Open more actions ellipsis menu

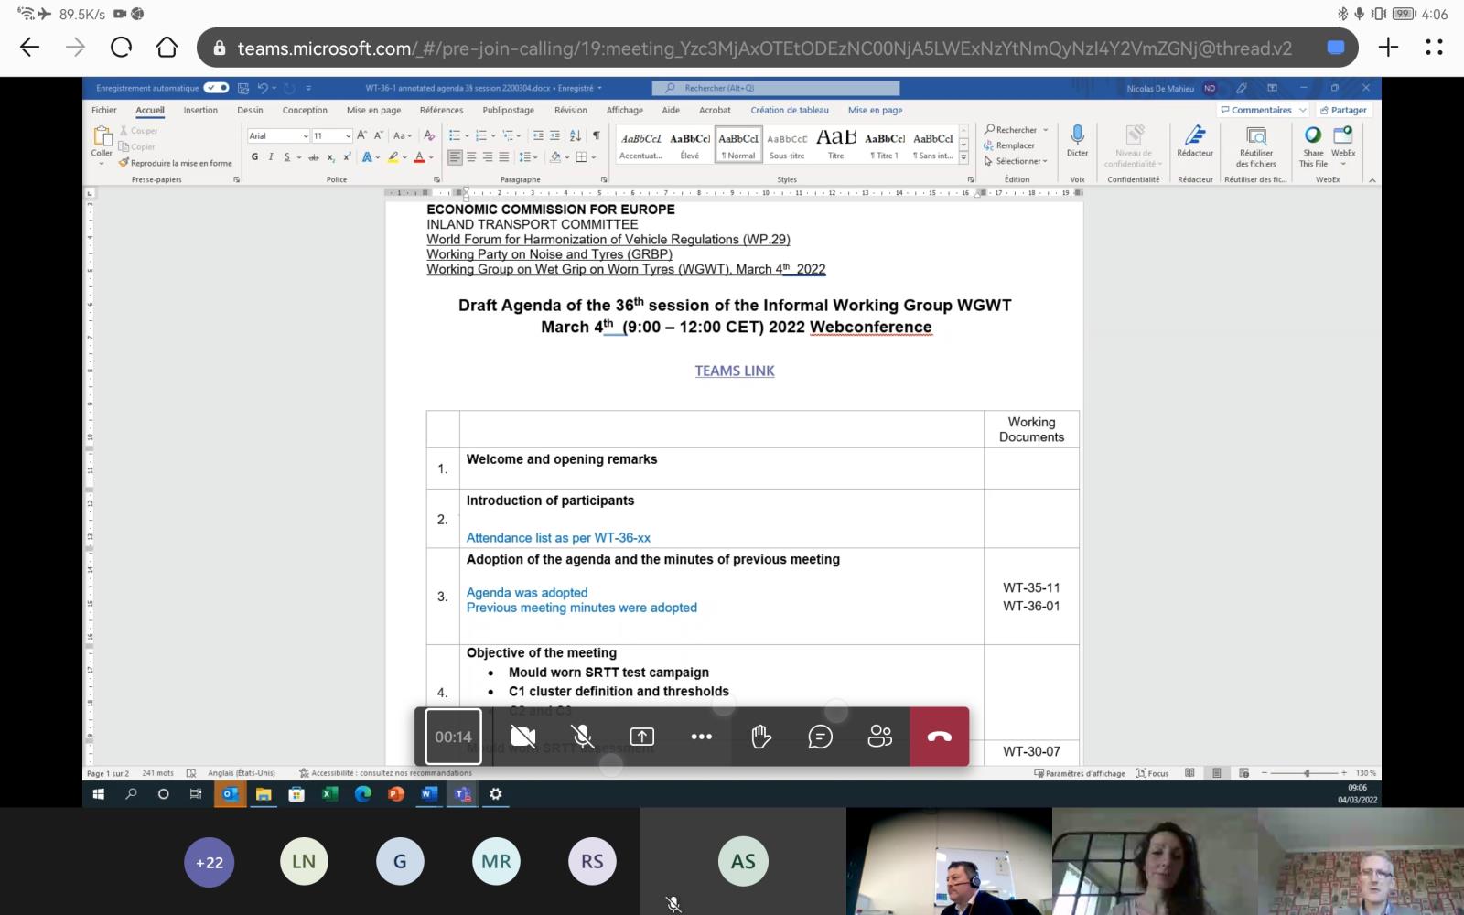point(702,737)
